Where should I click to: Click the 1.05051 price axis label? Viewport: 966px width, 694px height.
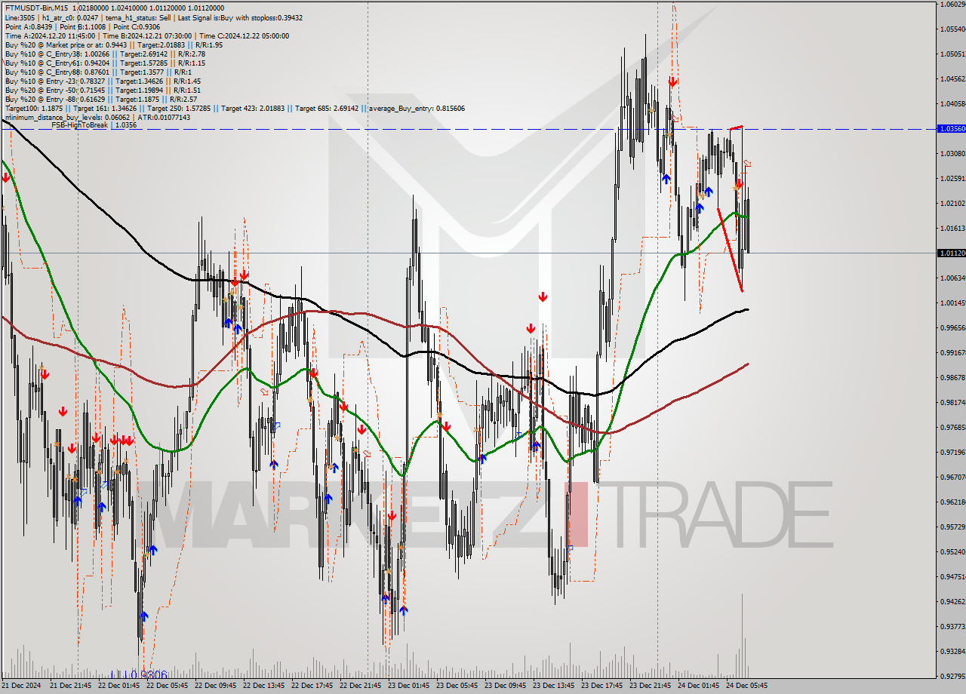952,54
